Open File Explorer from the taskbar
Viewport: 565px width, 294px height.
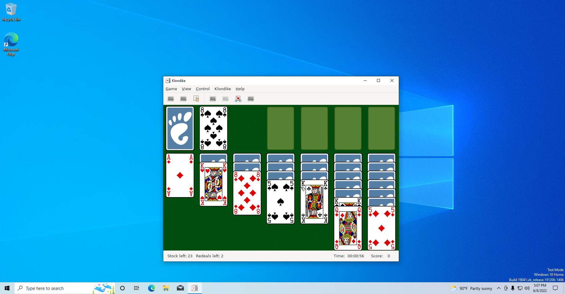[x=166, y=288]
